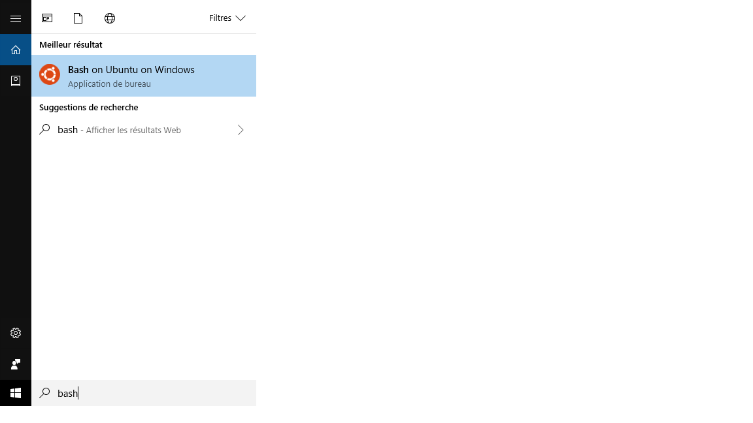Filter results by Documents icon
Screen dimensions: 753x423
[78, 18]
